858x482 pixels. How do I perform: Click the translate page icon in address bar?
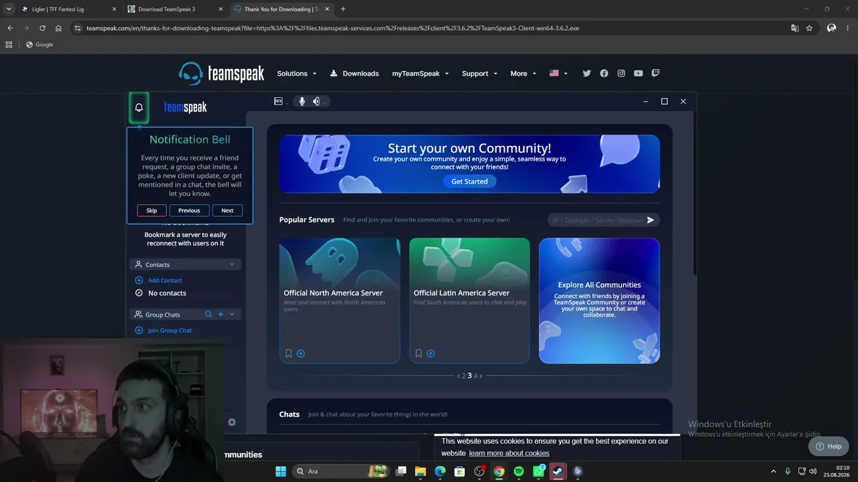(795, 28)
